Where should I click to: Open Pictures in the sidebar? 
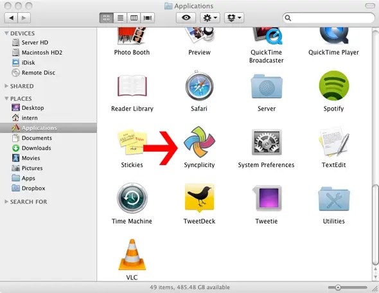point(48,168)
